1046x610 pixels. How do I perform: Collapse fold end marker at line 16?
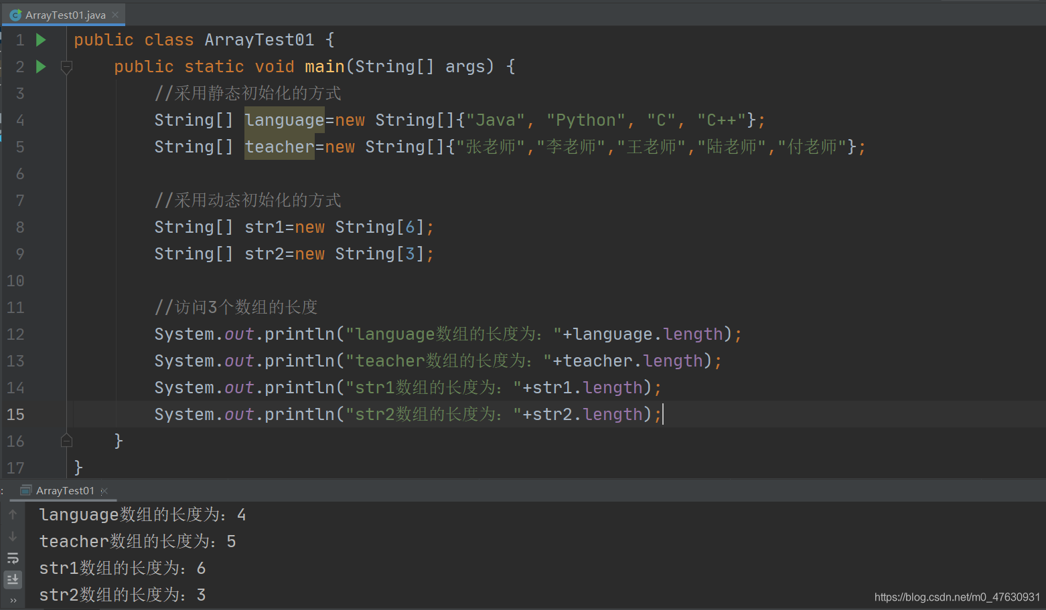click(66, 440)
